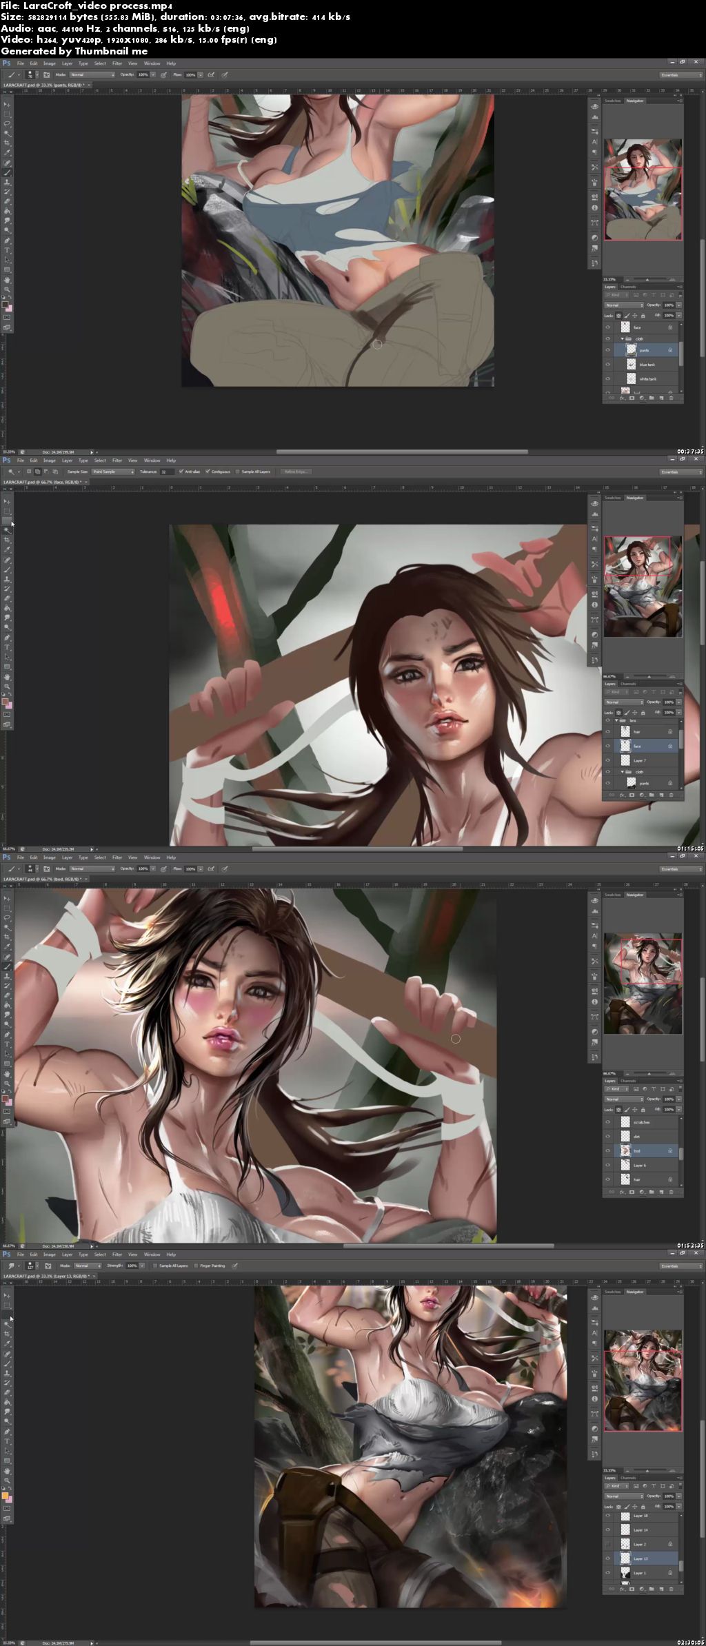Select Healing Brush tool in 02:30:05 frame
This screenshot has height=1646, width=706.
7,1354
